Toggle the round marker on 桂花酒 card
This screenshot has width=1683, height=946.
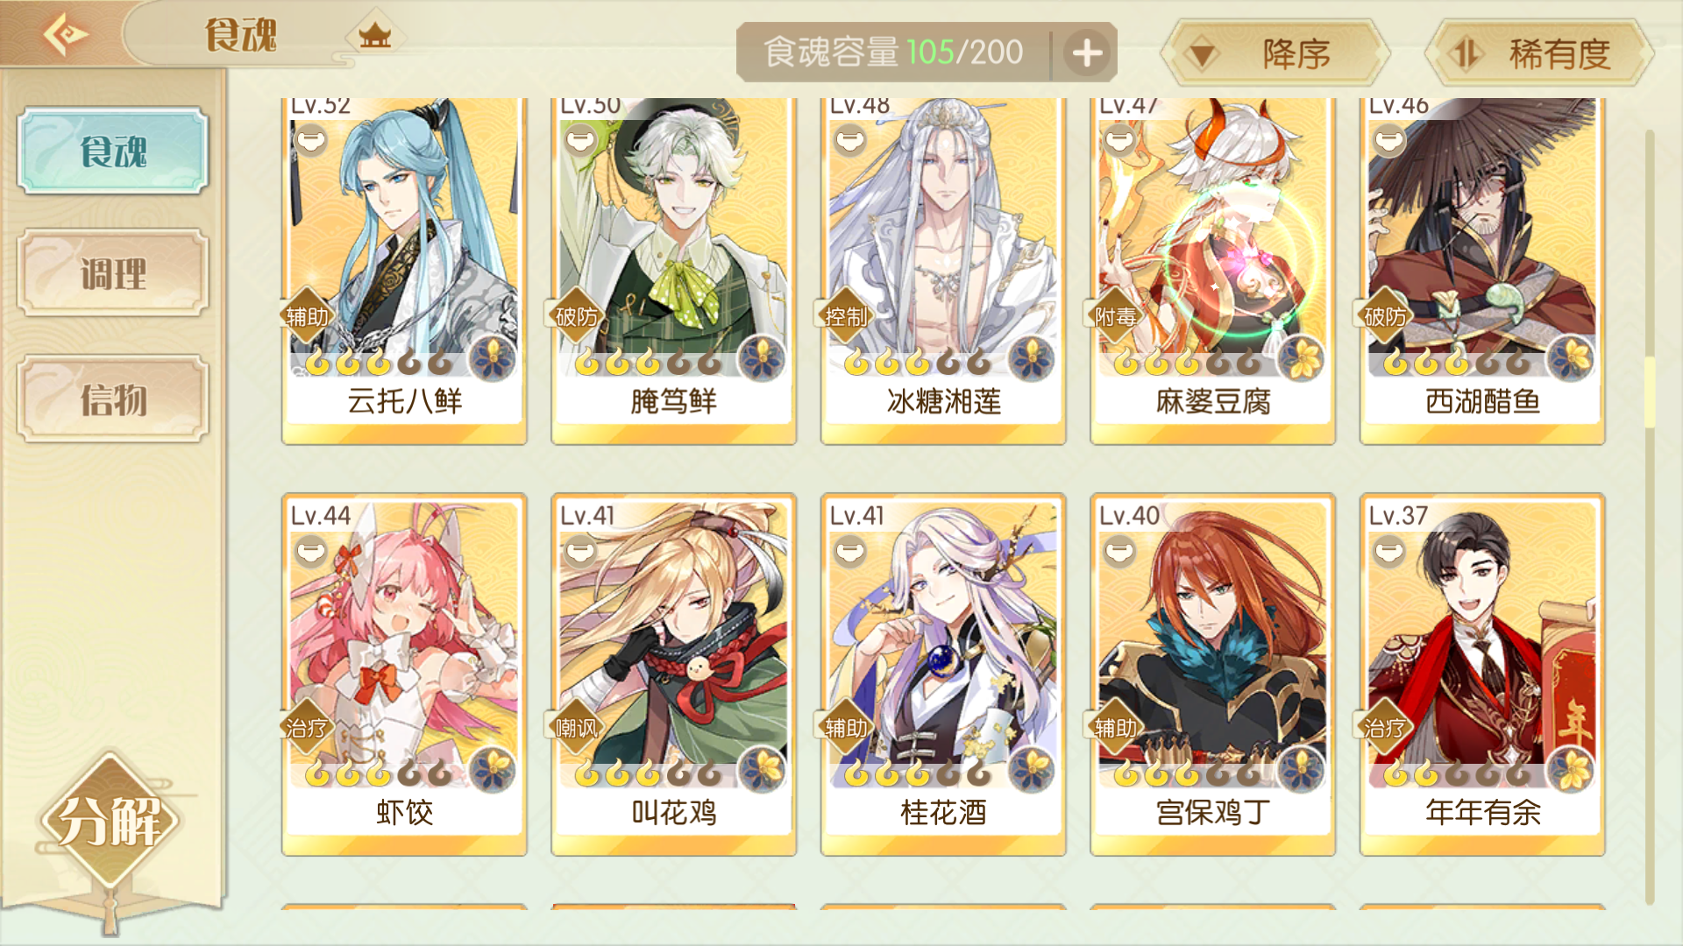click(x=849, y=552)
